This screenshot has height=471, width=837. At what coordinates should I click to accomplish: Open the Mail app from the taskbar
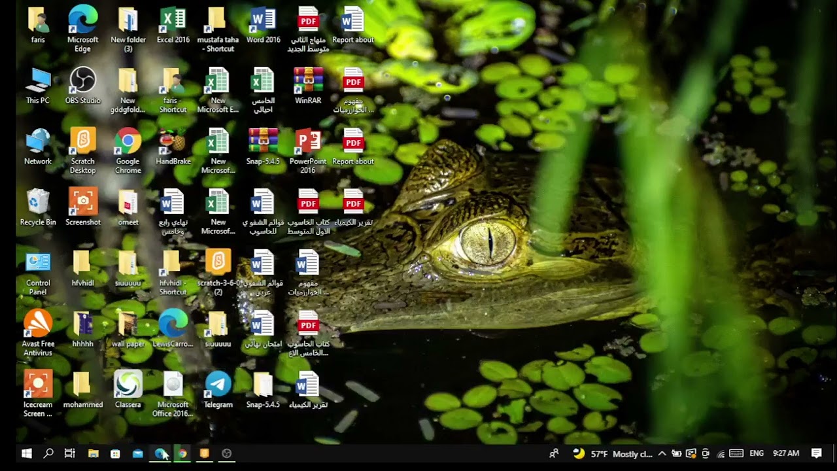click(x=137, y=453)
